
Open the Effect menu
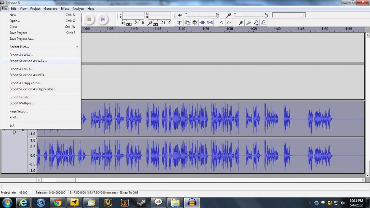pyautogui.click(x=65, y=9)
